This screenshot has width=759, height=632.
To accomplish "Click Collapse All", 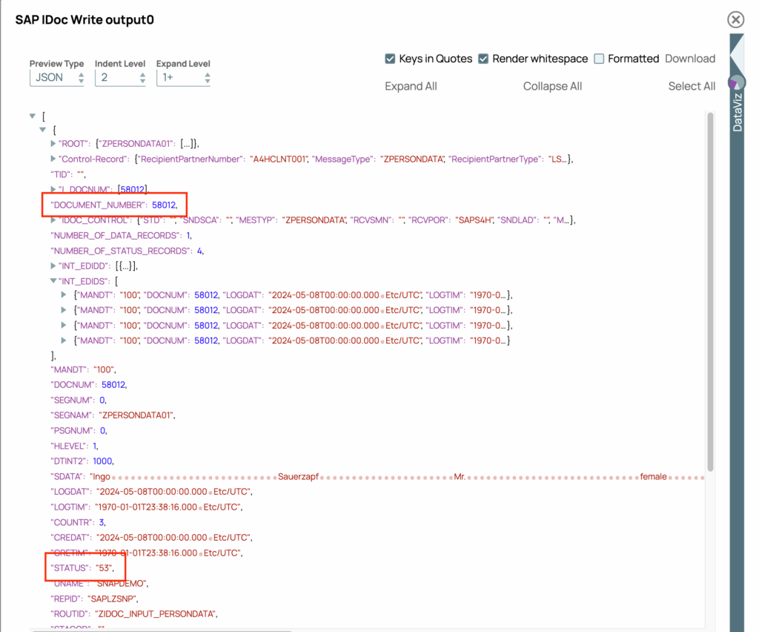I will (552, 86).
